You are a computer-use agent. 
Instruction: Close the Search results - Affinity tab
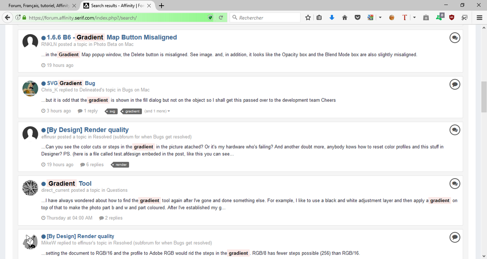click(x=149, y=5)
